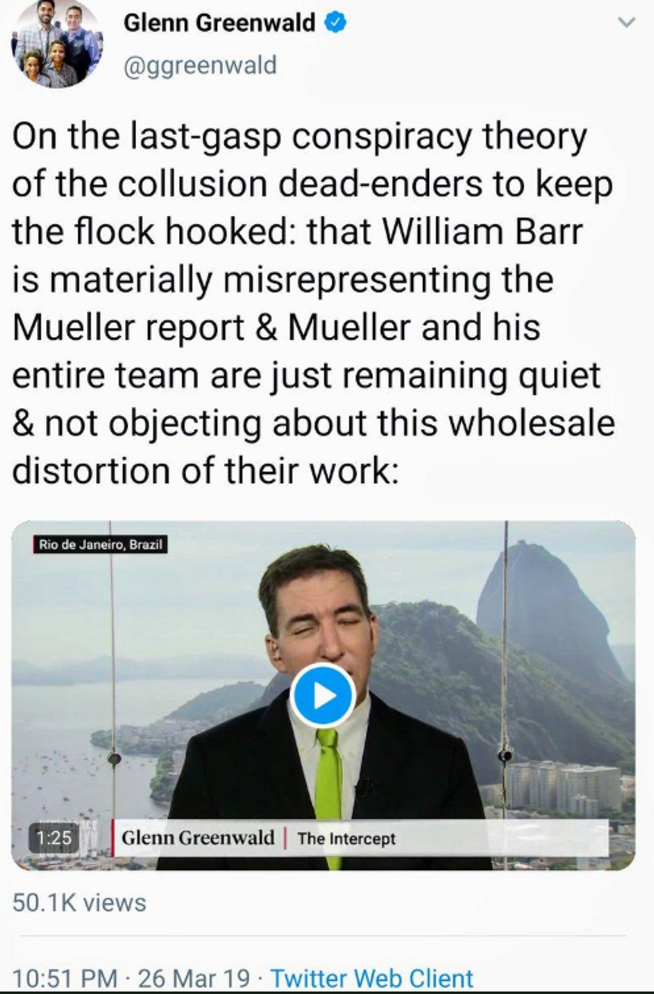Play the embedded Glenn Greenwald video
This screenshot has height=994, width=654.
coord(323,696)
